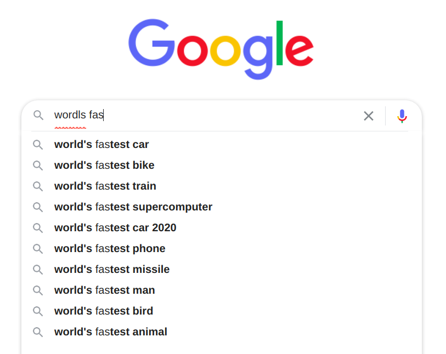Pick the "world's fastest train" suggestion
446x354 pixels.
pos(105,186)
